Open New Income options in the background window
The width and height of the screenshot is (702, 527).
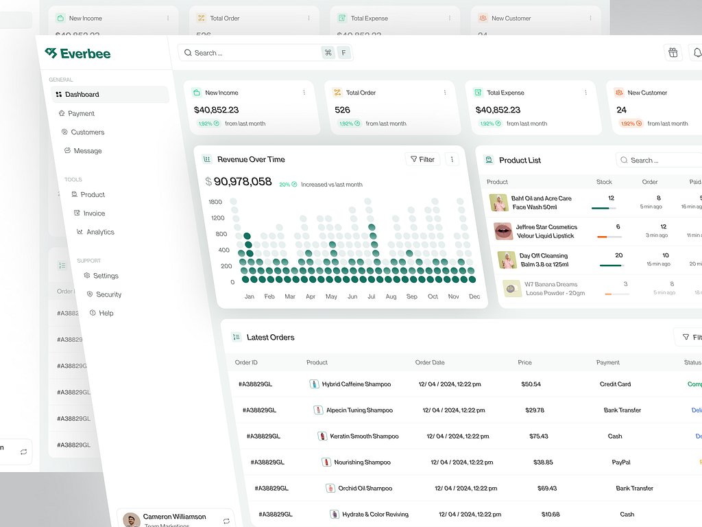pos(168,18)
